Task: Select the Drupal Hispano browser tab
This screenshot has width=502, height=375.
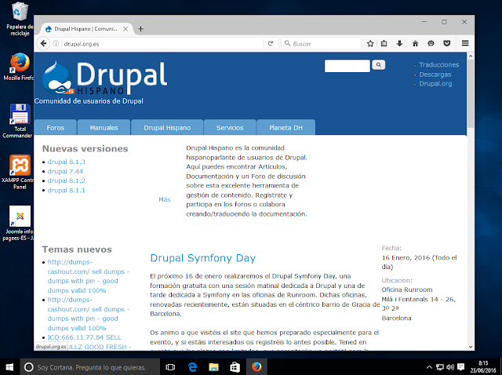Action: click(85, 29)
